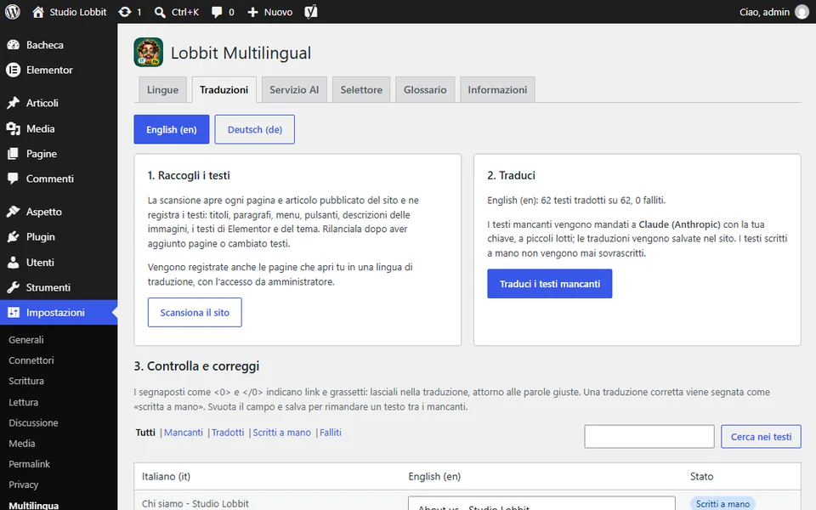This screenshot has width=816, height=510.
Task: Switch to the Lingue tab
Action: [162, 89]
